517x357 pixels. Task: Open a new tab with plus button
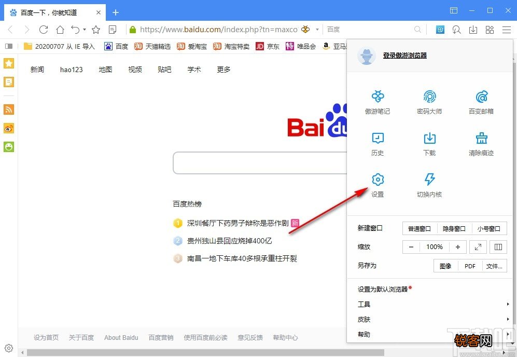(x=116, y=12)
